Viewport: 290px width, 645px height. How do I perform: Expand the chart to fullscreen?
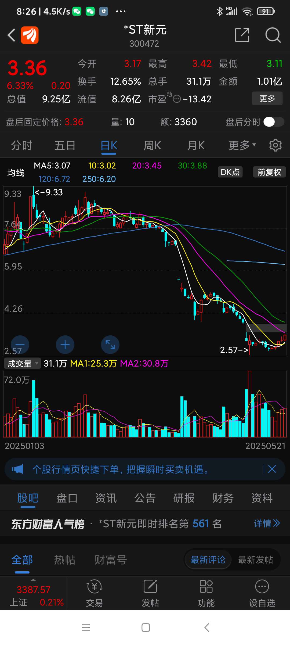tap(110, 345)
